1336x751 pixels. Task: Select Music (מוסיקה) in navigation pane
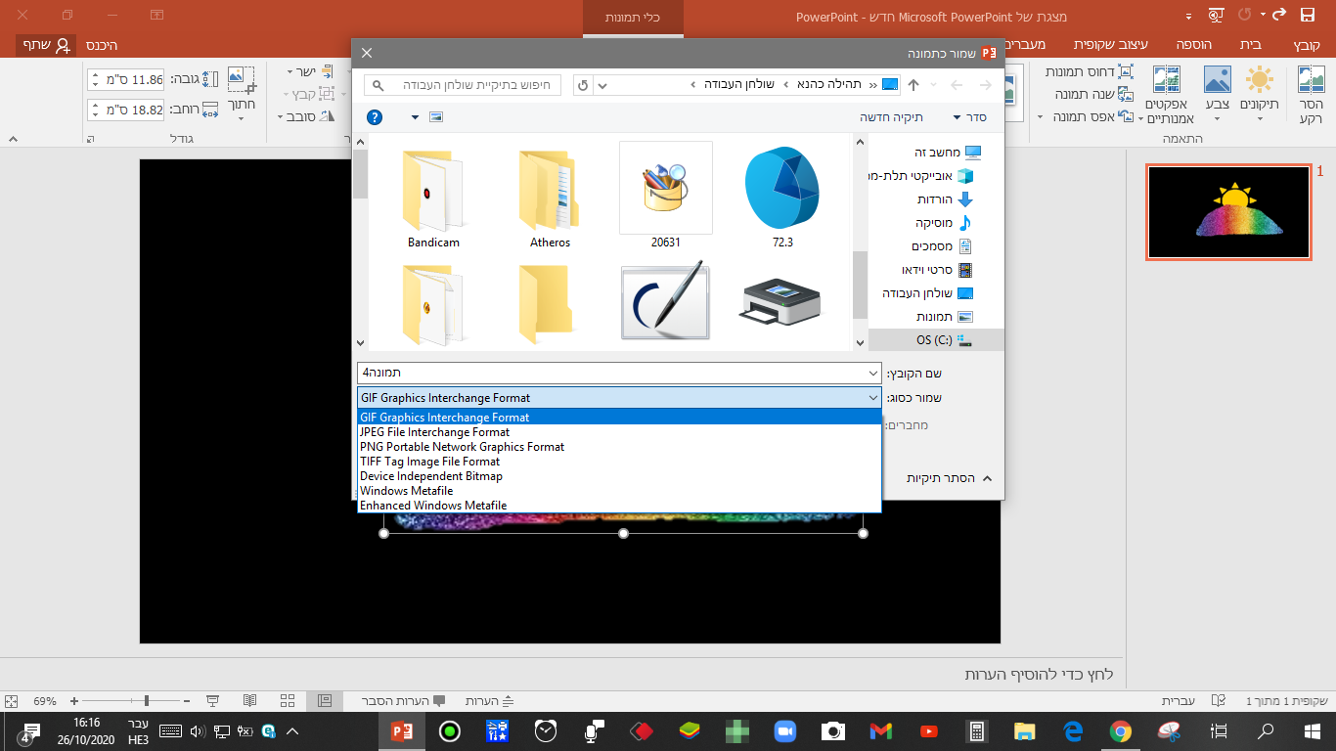click(943, 223)
